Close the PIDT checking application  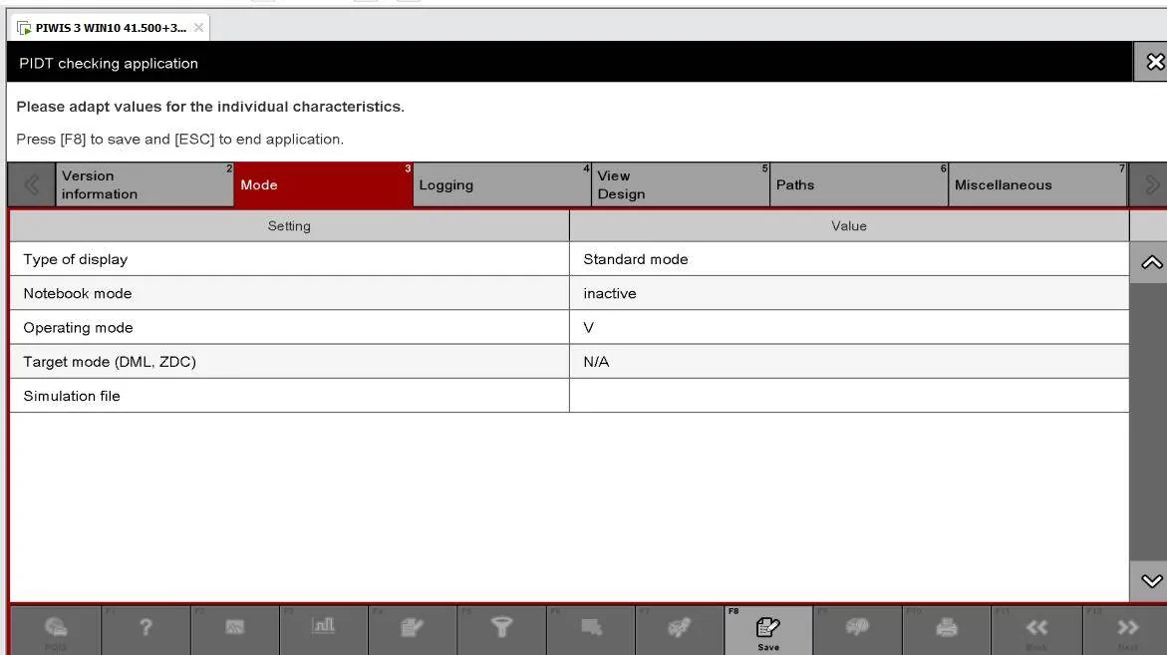[1153, 62]
